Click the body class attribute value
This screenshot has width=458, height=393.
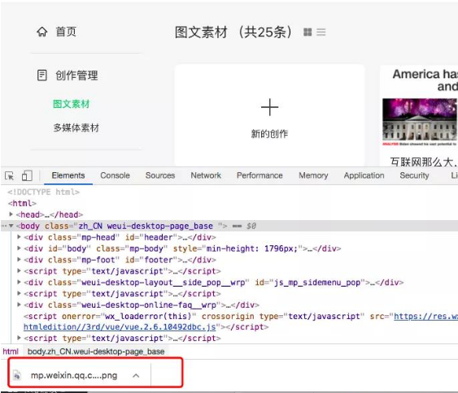(x=146, y=226)
